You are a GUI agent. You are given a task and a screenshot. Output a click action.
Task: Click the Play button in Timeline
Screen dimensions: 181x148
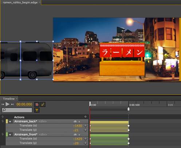click(x=7, y=104)
